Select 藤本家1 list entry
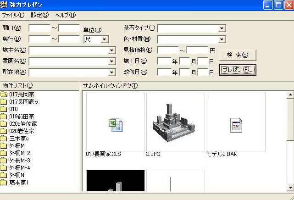Image resolution: width=294 pixels, height=200 pixels. 19,183
